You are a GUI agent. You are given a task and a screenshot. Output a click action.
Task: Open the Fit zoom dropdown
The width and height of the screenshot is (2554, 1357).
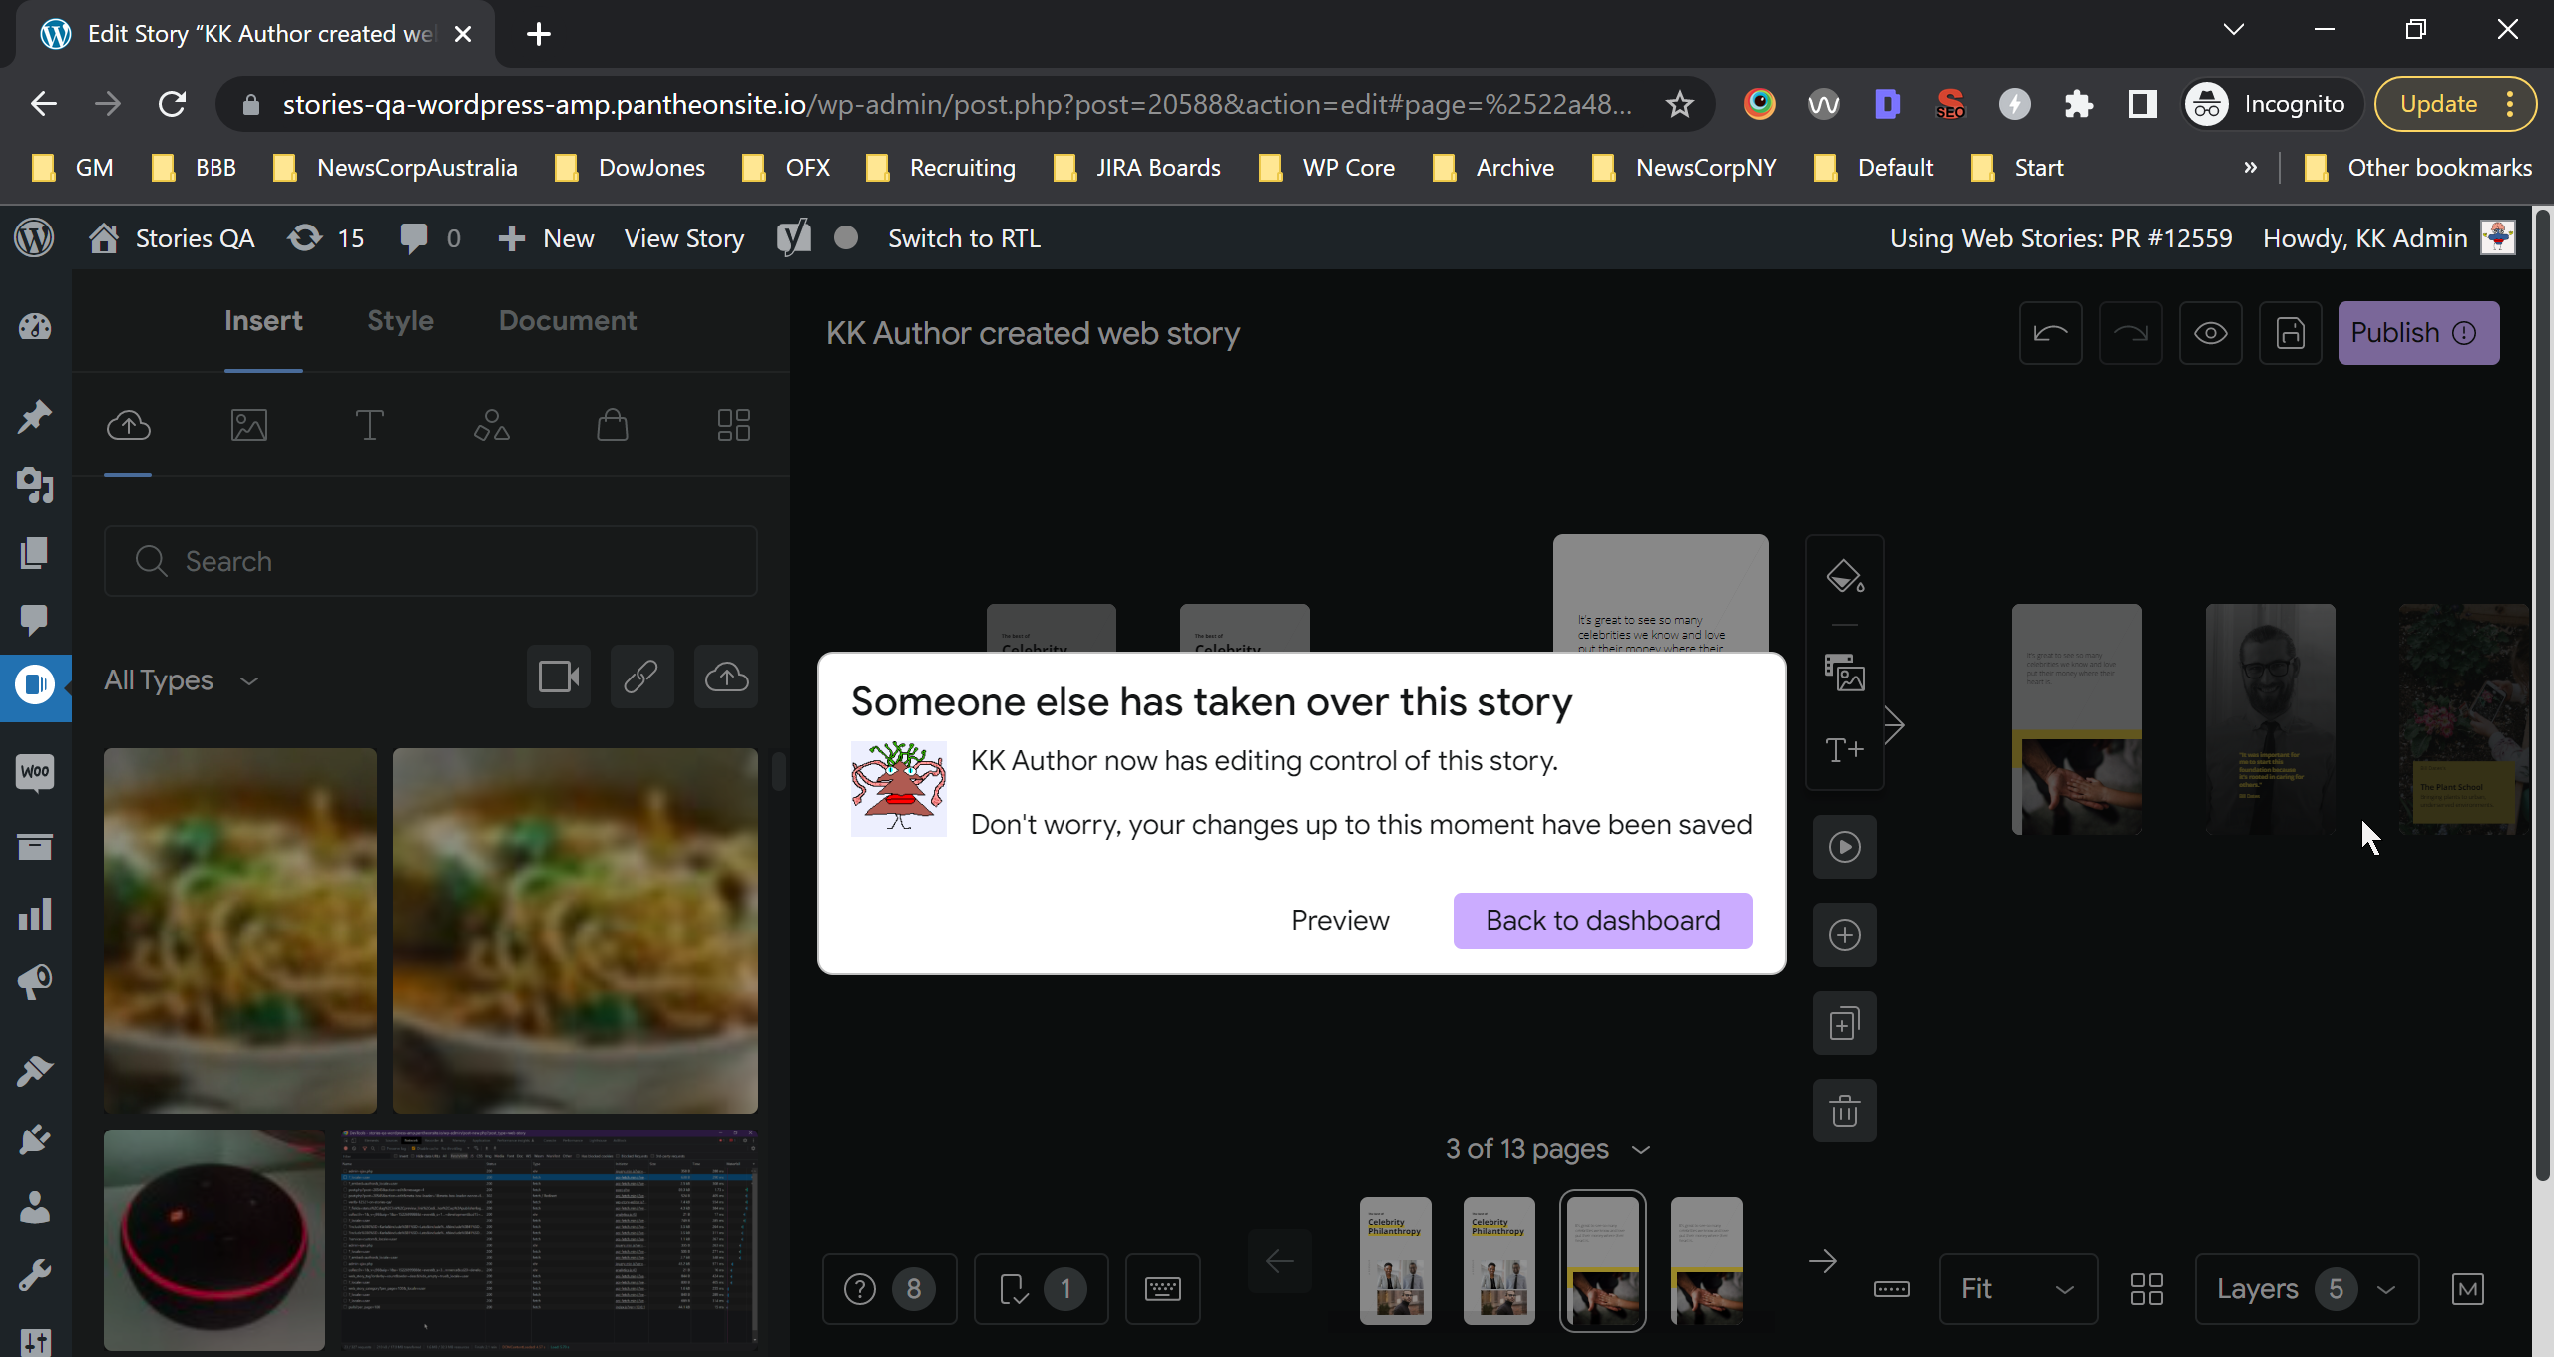(2018, 1289)
